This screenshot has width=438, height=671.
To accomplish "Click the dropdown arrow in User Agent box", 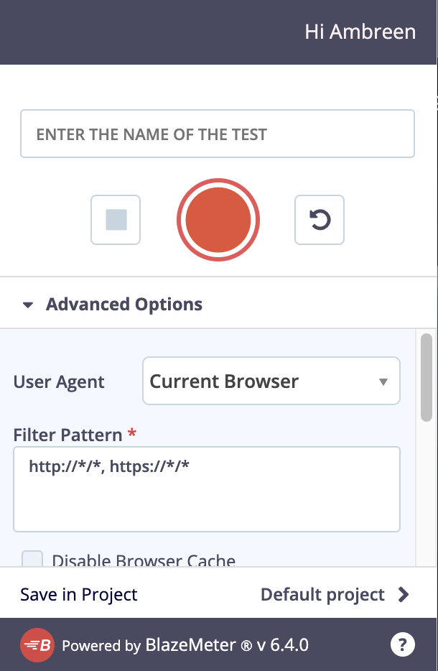I will coord(383,382).
